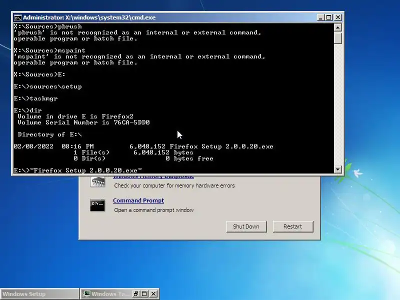Click the Restart button
The image size is (400, 300).
(x=293, y=226)
